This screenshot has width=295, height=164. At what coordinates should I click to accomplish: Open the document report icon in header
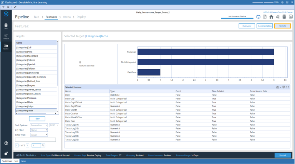265,17
